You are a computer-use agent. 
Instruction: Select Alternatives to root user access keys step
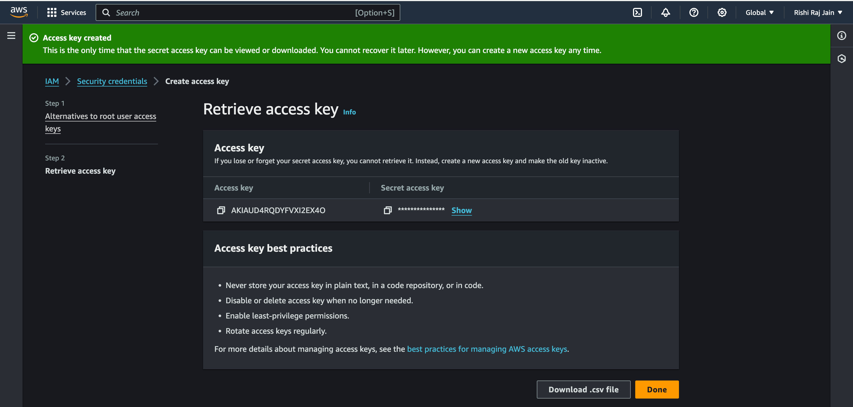pos(101,122)
